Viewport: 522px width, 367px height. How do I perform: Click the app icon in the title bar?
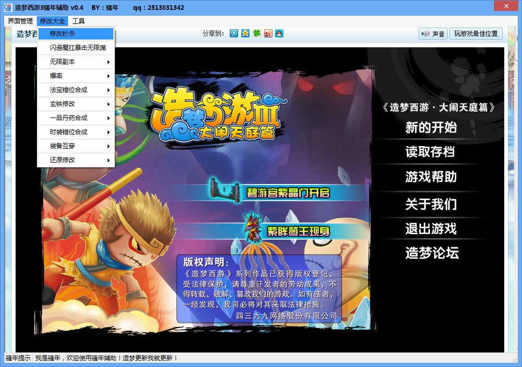[x=8, y=8]
